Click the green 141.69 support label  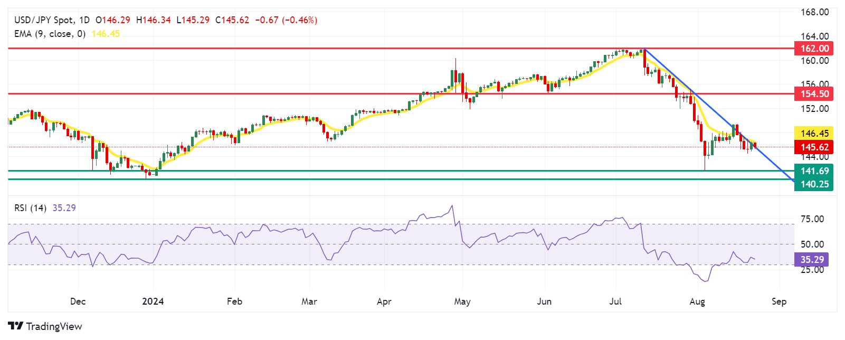(x=814, y=171)
